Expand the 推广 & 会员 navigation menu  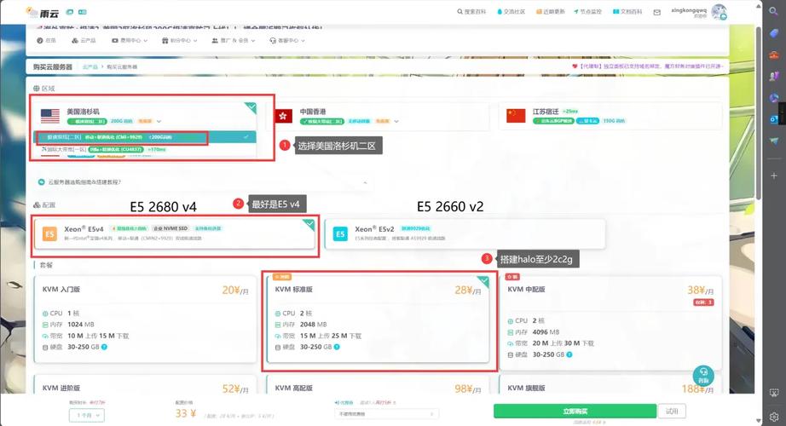coord(234,40)
